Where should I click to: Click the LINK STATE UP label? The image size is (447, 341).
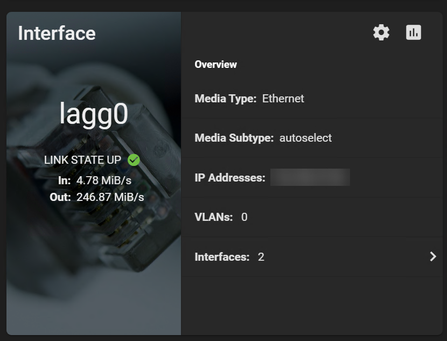coord(83,160)
